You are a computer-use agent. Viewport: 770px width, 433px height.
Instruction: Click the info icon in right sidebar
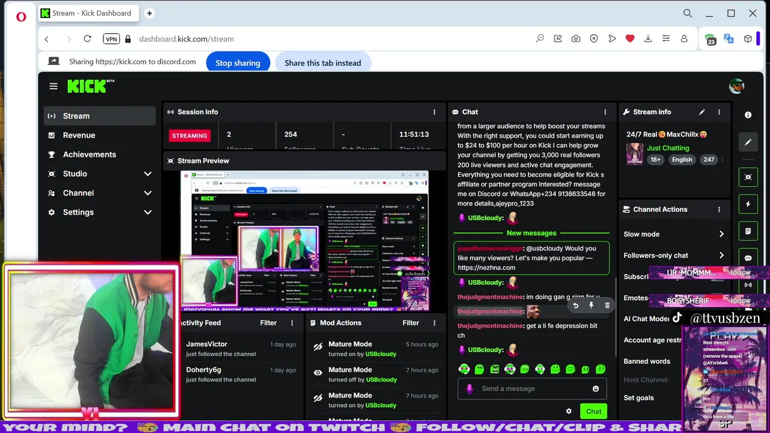(x=748, y=115)
